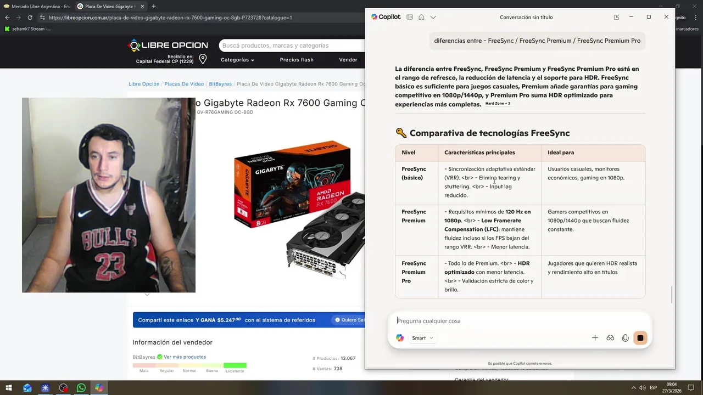Open the Smart mode dropdown in Copilot
Viewport: 703px width, 395px height.
click(422, 338)
